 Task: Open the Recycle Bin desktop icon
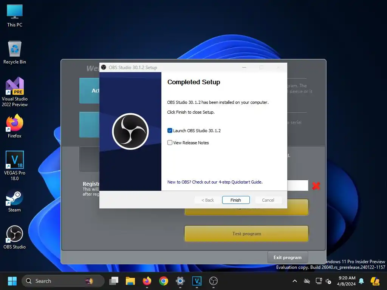click(x=15, y=52)
